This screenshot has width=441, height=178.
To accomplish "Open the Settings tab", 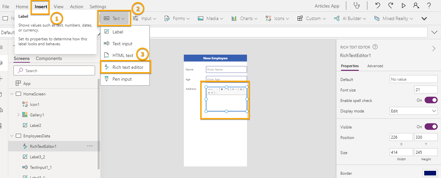I will [x=98, y=7].
